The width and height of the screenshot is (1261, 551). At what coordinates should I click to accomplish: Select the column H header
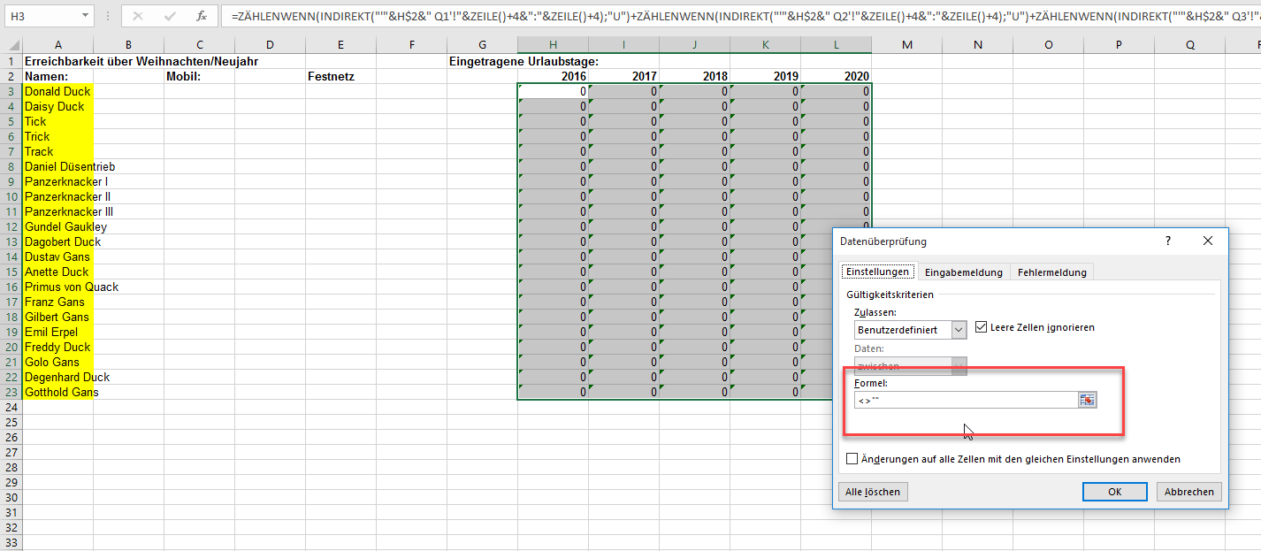click(553, 45)
